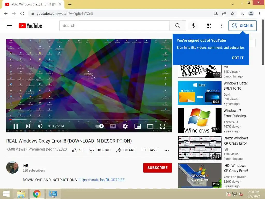Open Crazy Windows XP Crazy Error title
Image resolution: width=265 pixels, height=199 pixels.
click(236, 141)
